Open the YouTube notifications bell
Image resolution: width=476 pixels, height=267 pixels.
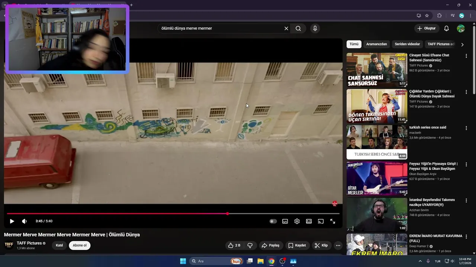point(447,29)
